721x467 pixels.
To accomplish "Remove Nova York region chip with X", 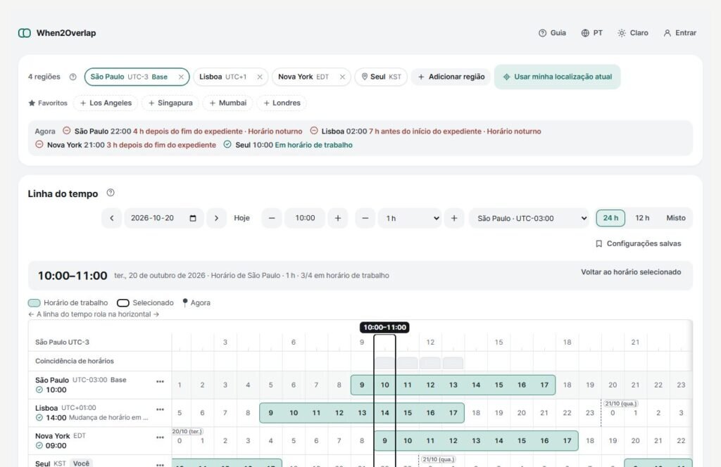I will click(343, 77).
